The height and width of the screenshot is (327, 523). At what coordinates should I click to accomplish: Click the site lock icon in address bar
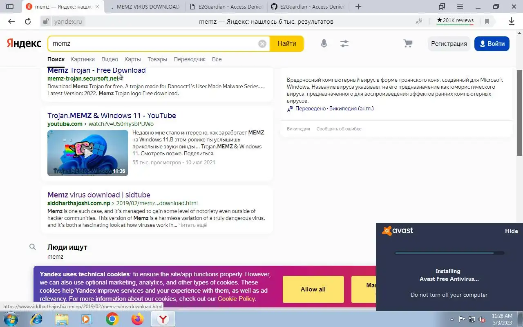point(46,22)
